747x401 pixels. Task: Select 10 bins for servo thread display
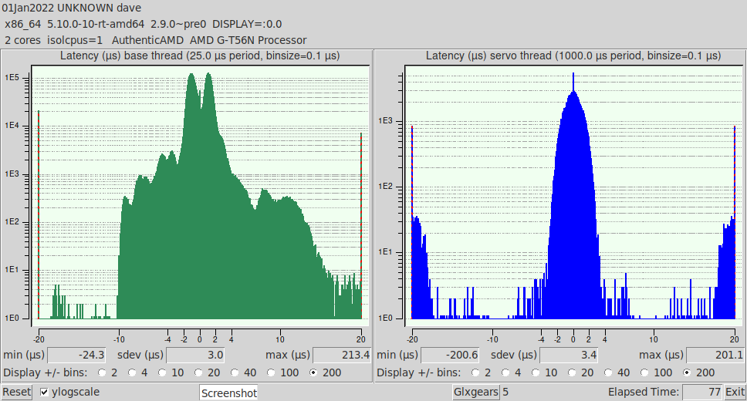click(536, 372)
